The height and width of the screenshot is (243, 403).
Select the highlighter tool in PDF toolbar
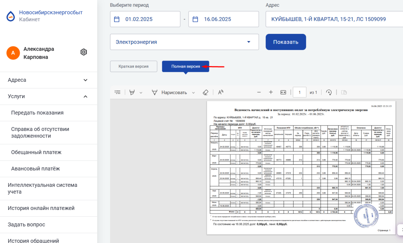pos(131,92)
